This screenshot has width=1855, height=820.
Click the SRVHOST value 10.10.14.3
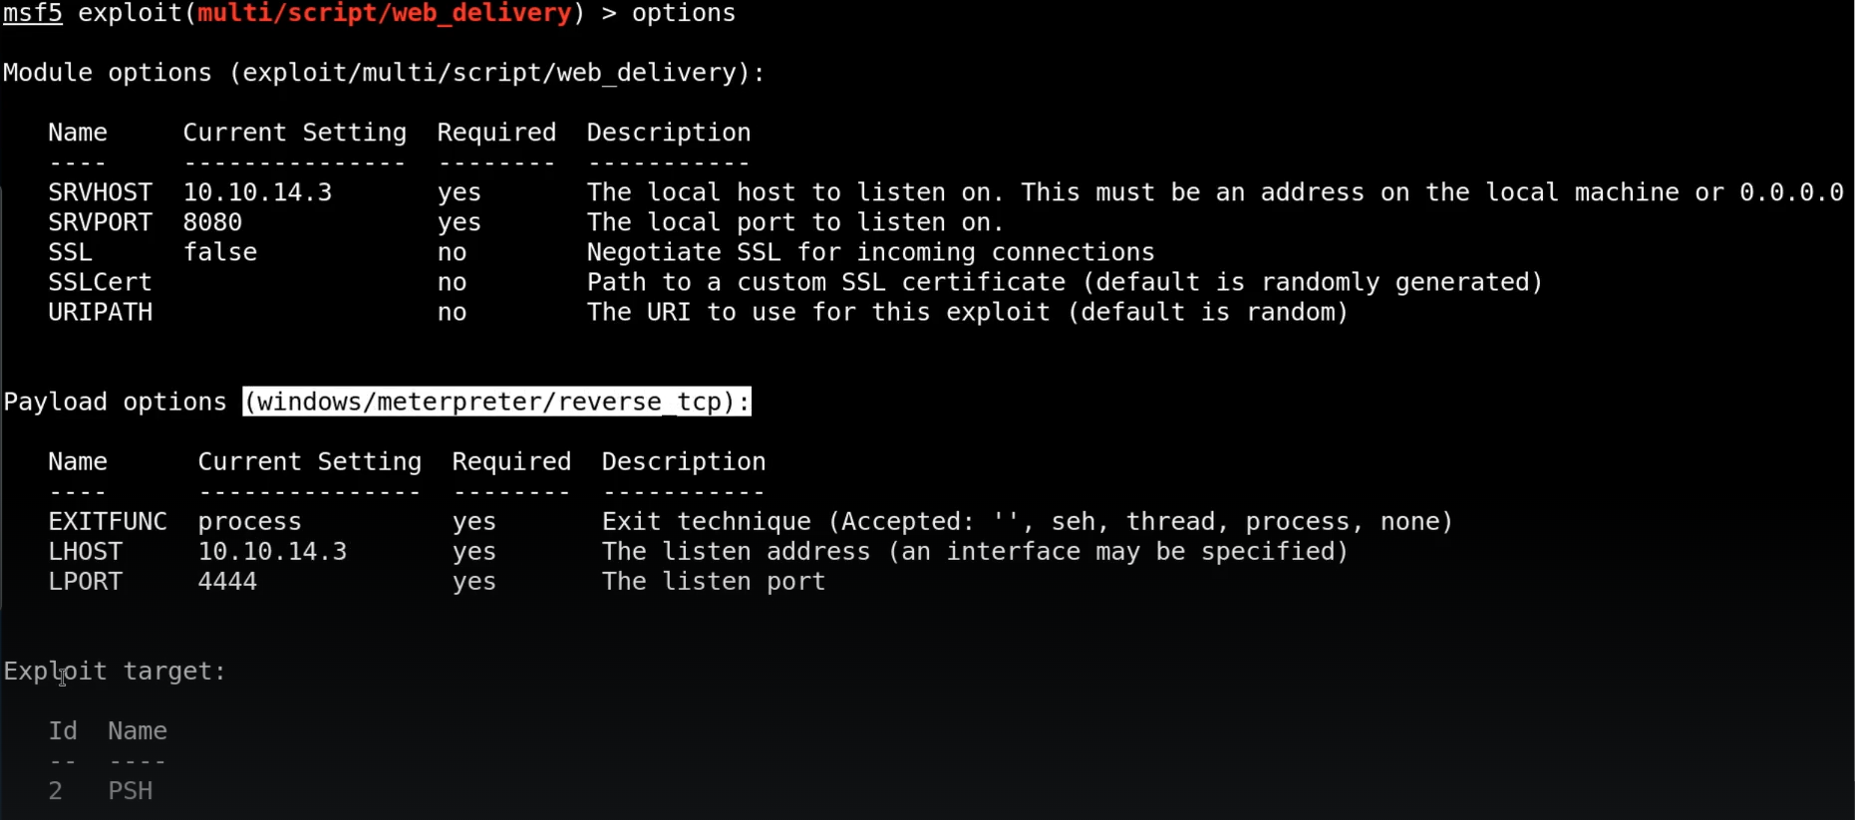pyautogui.click(x=257, y=192)
